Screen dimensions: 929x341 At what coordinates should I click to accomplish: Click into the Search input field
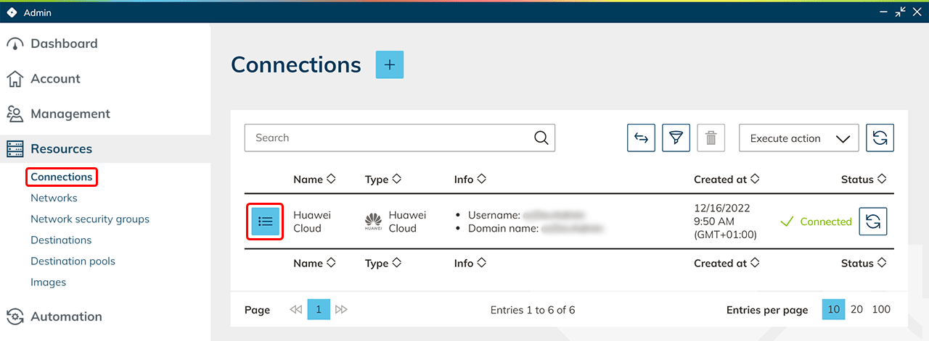click(388, 138)
